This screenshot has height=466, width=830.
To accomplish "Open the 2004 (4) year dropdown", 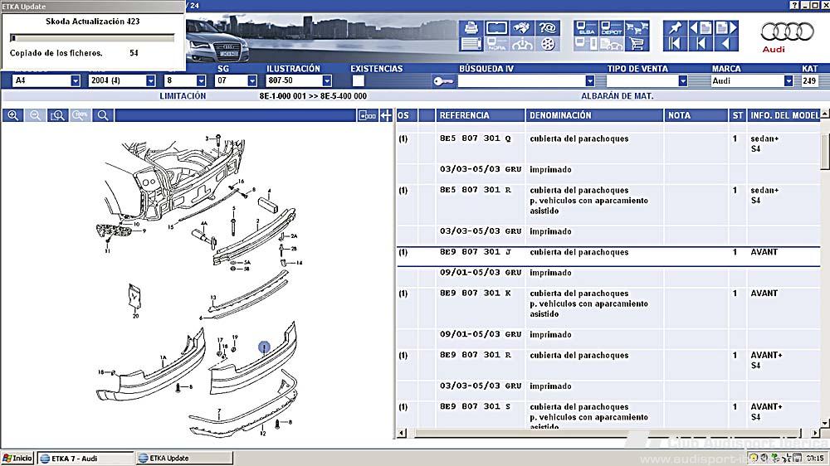I will [150, 80].
